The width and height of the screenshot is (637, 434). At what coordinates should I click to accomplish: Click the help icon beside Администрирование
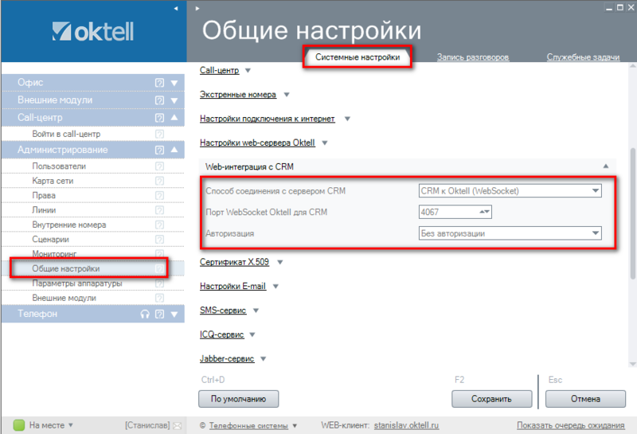[160, 150]
